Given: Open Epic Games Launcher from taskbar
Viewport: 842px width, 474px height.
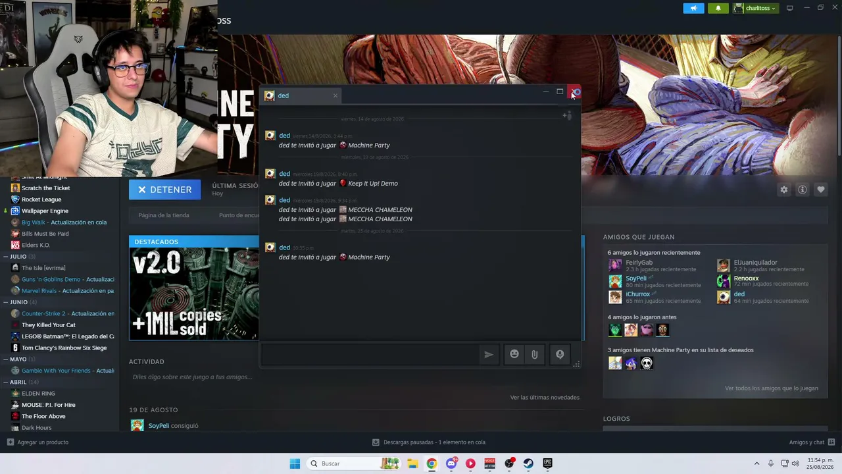Looking at the screenshot, I should click(547, 463).
